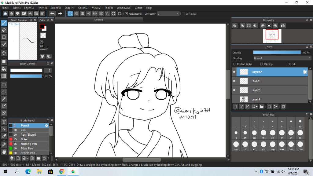This screenshot has height=176, width=313.
Task: Select the Pen (Sharp) brush
Action: pyautogui.click(x=28, y=134)
